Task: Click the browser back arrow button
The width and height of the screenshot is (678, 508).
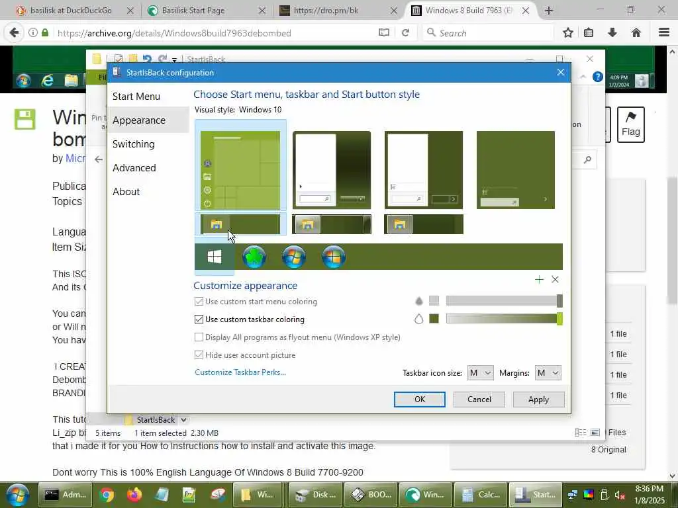Action: click(x=14, y=32)
